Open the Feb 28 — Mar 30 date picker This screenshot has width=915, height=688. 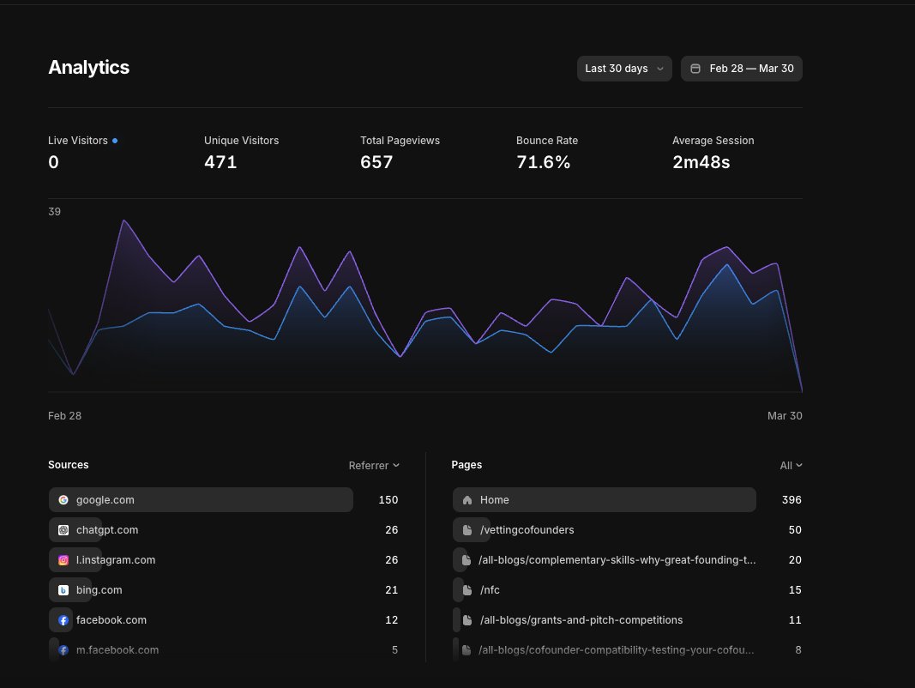(x=742, y=69)
